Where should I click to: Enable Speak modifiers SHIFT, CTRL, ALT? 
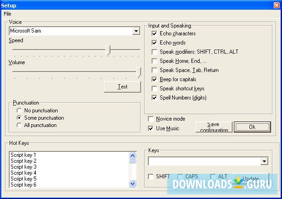click(154, 52)
